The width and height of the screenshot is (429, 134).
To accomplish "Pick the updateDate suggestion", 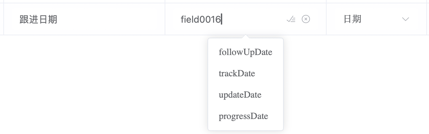I will 240,95.
